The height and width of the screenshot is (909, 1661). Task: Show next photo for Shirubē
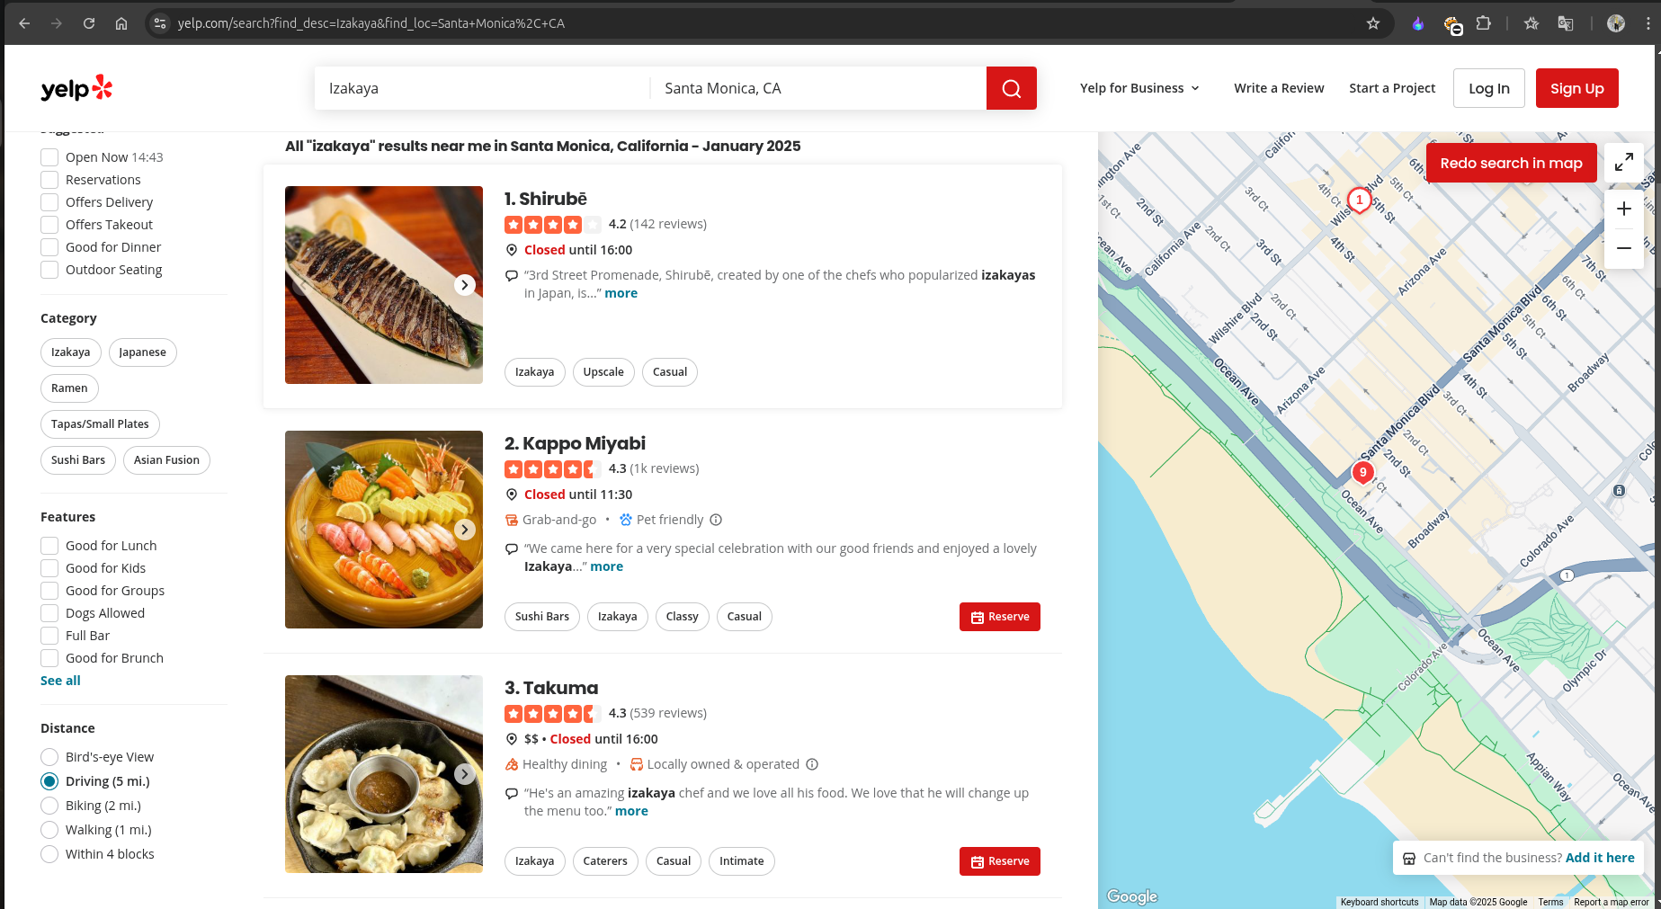click(464, 285)
